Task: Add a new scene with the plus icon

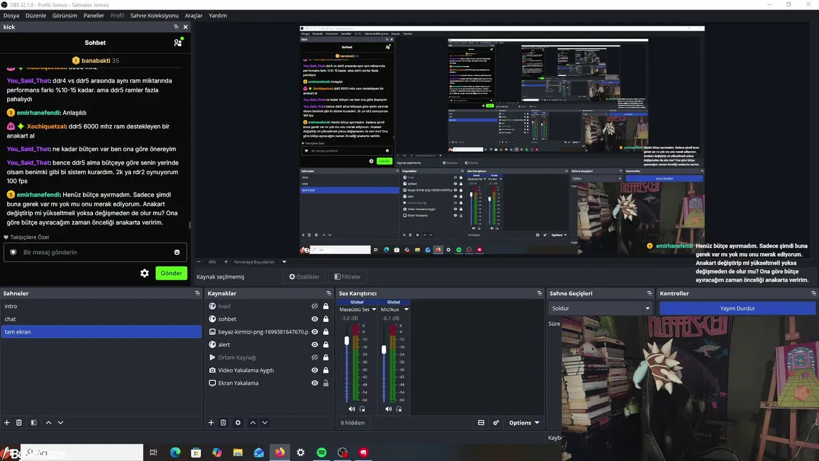Action: [x=7, y=423]
